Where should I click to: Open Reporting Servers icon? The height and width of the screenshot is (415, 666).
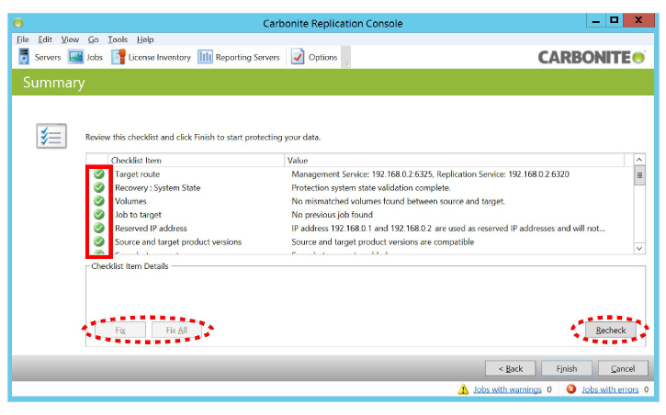[x=205, y=56]
